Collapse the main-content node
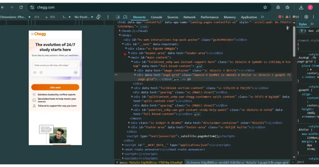 (129, 57)
